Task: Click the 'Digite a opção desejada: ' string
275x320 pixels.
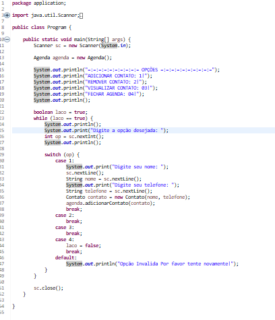Action: point(127,131)
